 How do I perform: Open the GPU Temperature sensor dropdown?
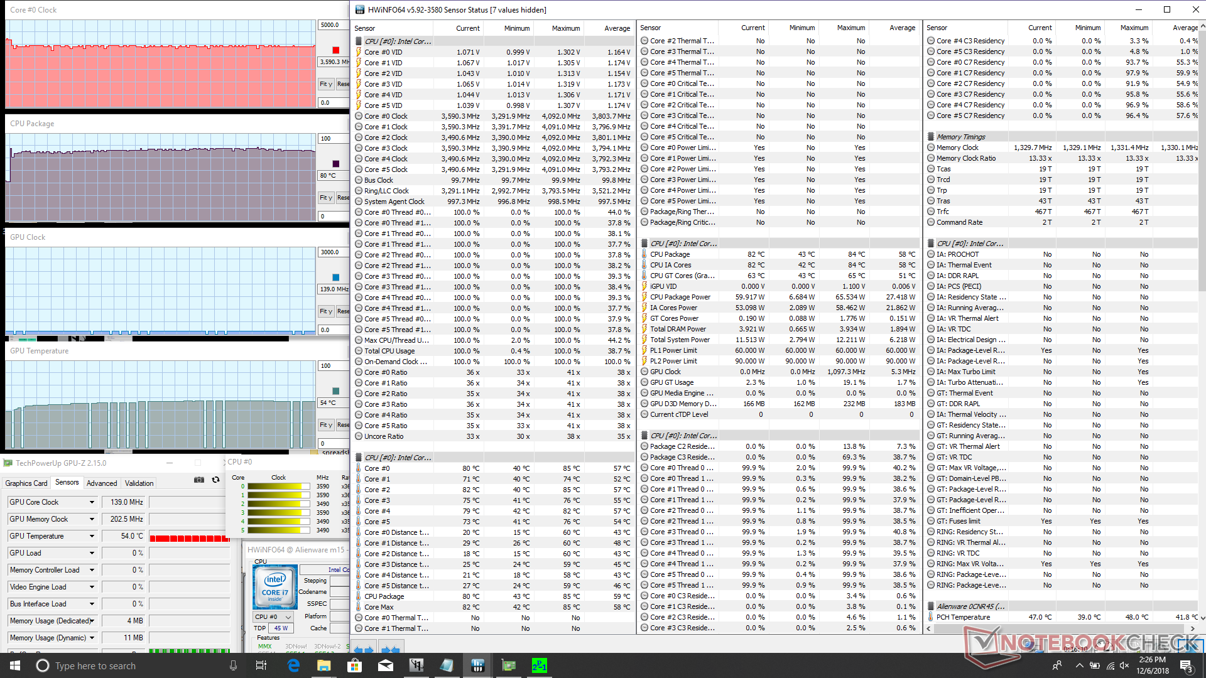(92, 536)
